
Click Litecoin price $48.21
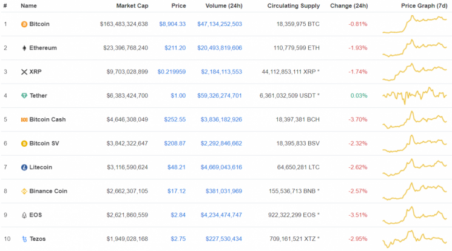[x=177, y=167]
